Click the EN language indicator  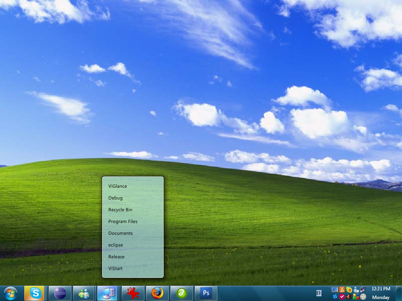point(319,293)
